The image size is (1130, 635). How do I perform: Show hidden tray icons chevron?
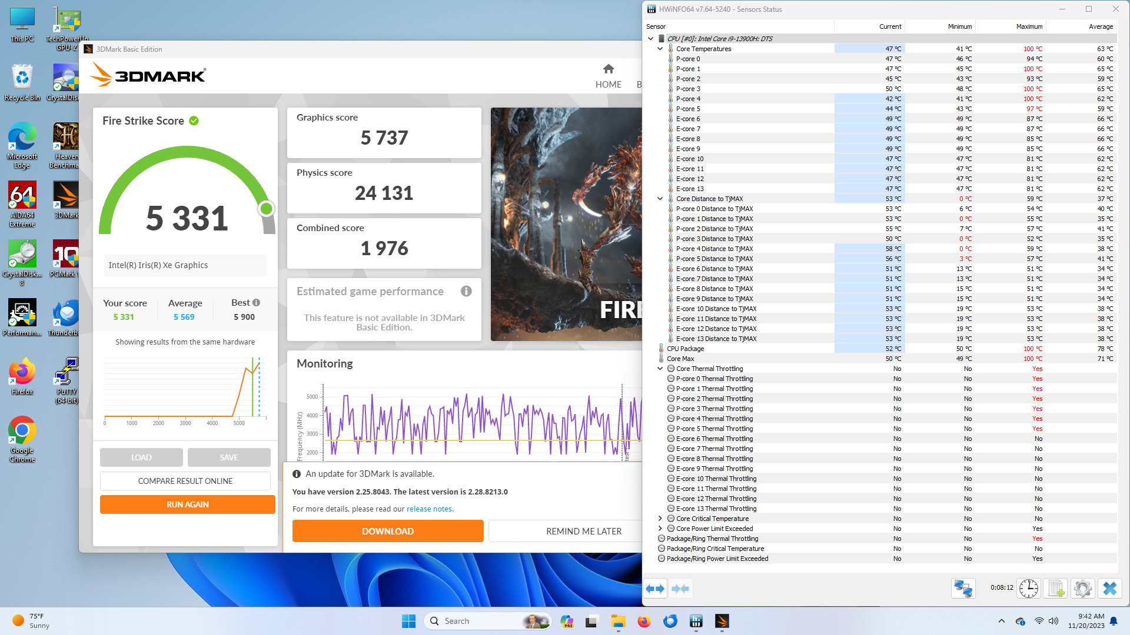click(x=1002, y=621)
